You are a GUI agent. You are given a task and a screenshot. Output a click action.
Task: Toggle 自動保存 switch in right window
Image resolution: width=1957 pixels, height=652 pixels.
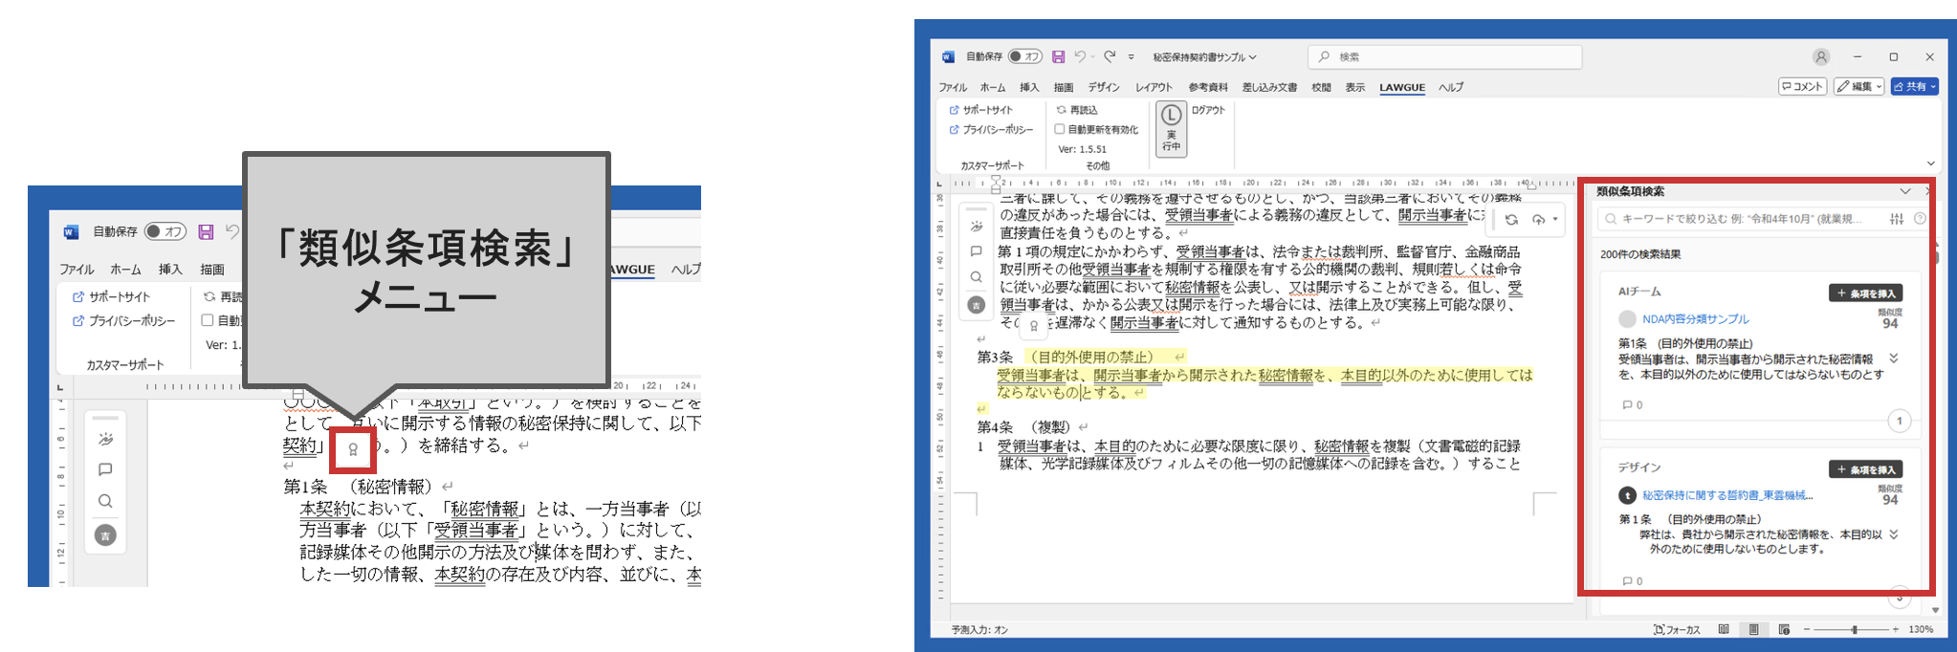coord(1024,57)
